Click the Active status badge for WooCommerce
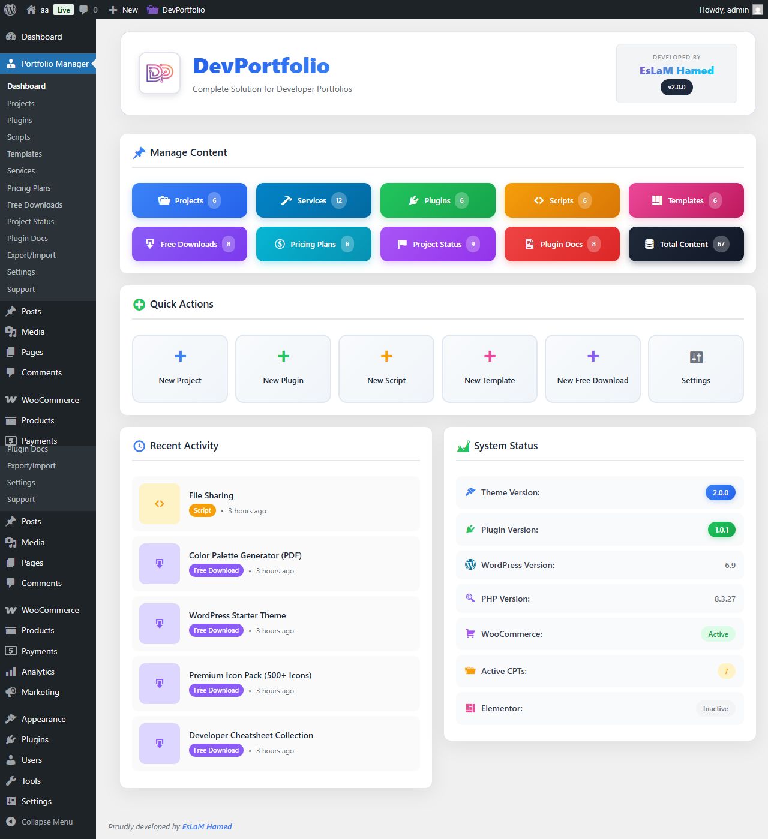 (x=718, y=634)
